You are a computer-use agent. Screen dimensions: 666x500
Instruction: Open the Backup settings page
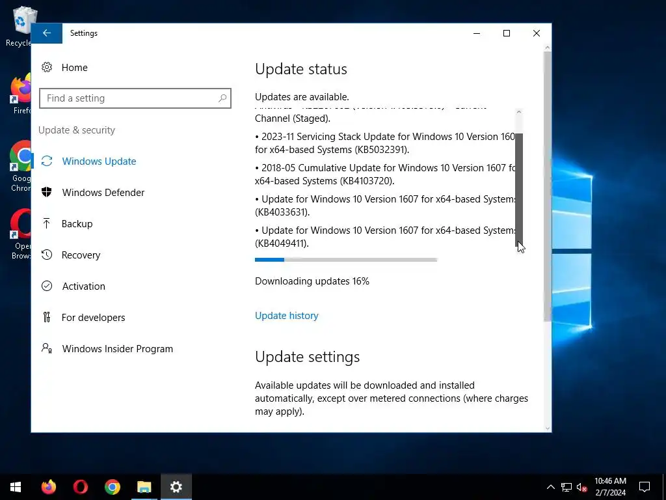[x=77, y=224]
